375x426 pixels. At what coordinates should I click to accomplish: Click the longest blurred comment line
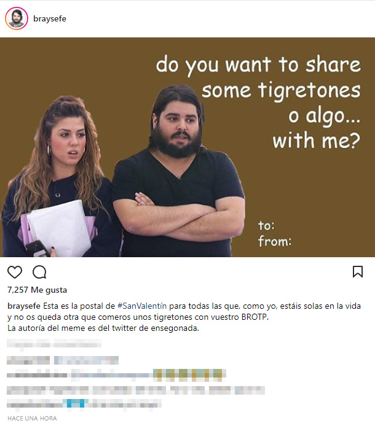tap(136, 390)
